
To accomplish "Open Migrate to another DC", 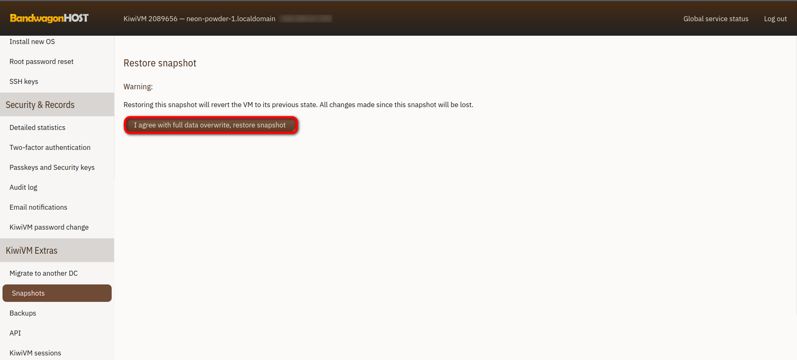I will (x=44, y=273).
